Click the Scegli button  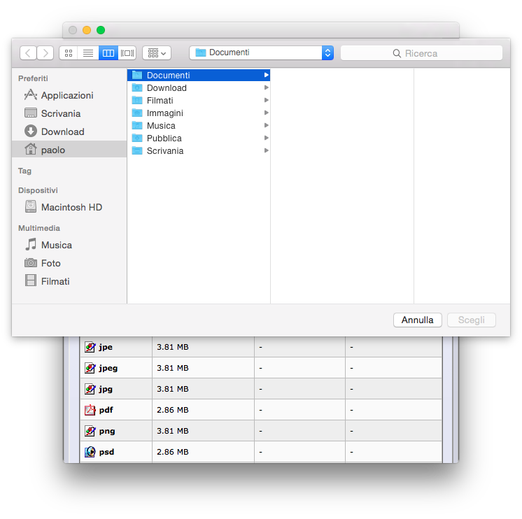tap(472, 320)
